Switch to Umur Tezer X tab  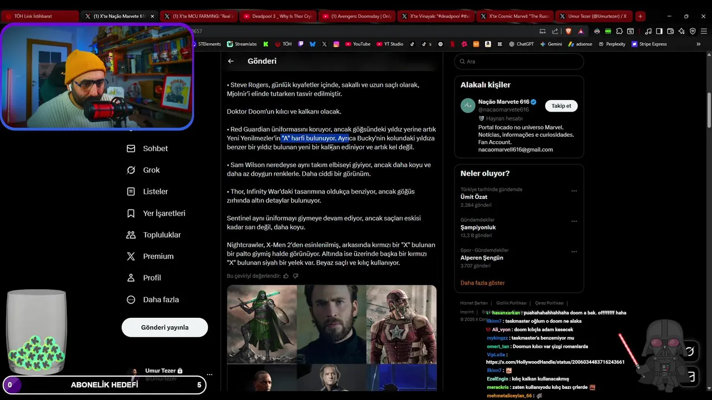pos(593,16)
